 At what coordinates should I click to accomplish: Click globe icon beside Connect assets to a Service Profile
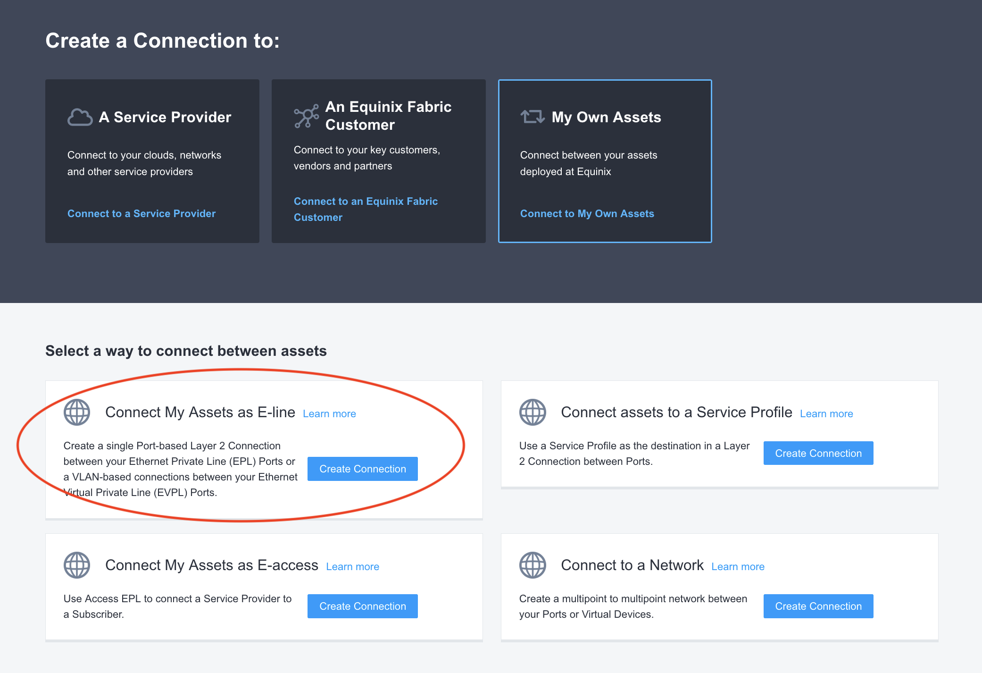pos(533,412)
